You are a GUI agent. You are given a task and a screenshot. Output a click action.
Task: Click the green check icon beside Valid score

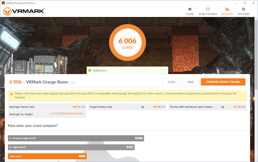(x=90, y=70)
